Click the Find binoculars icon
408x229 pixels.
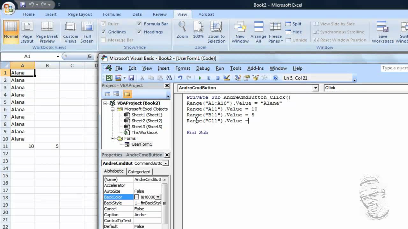tap(169, 78)
